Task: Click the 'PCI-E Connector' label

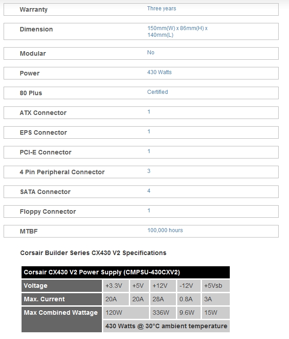Action: point(45,152)
